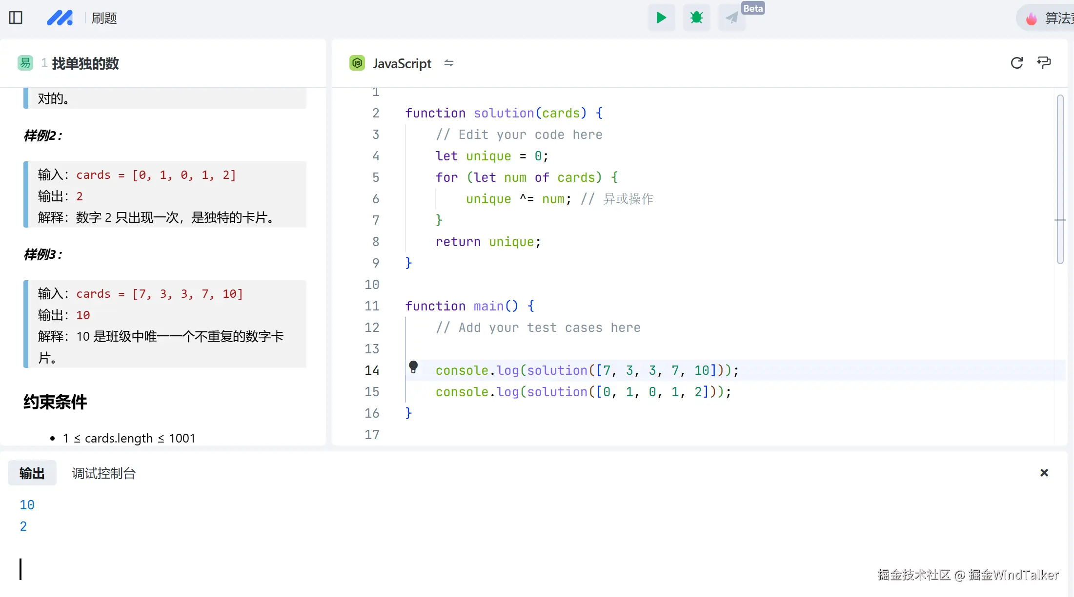1074x597 pixels.
Task: Click sample input 'cards = [7, 3, 3, 7, 10]'
Action: pyautogui.click(x=160, y=294)
